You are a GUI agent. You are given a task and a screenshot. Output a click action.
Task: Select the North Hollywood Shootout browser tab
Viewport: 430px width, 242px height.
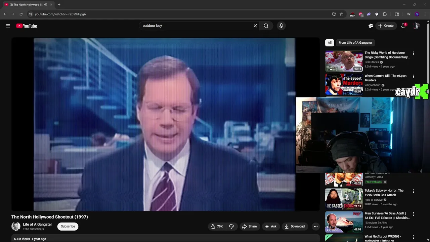pos(29,5)
